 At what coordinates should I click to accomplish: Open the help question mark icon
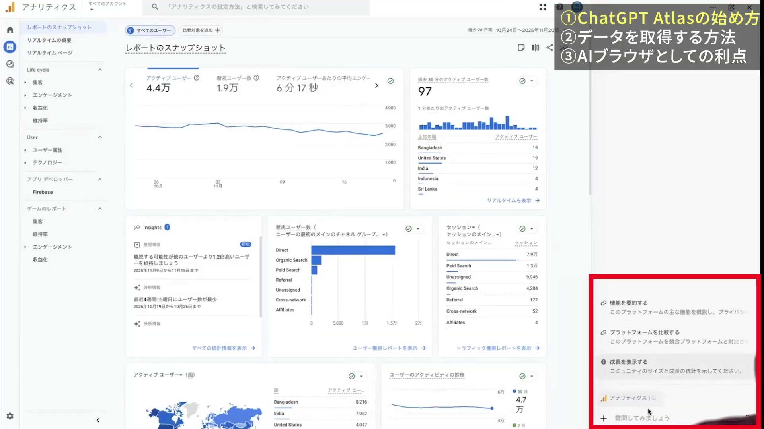coord(560,7)
